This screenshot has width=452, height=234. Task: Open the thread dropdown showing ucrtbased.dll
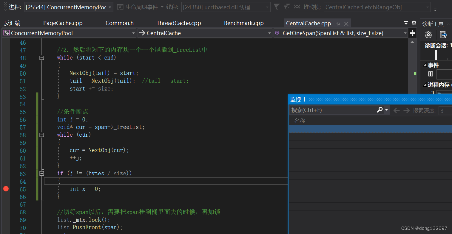[x=226, y=7]
